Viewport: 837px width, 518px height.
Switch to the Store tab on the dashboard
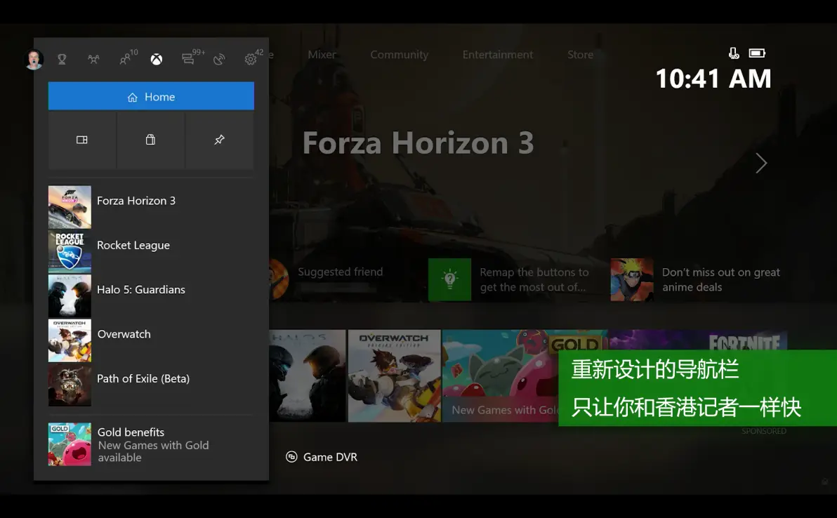tap(580, 55)
